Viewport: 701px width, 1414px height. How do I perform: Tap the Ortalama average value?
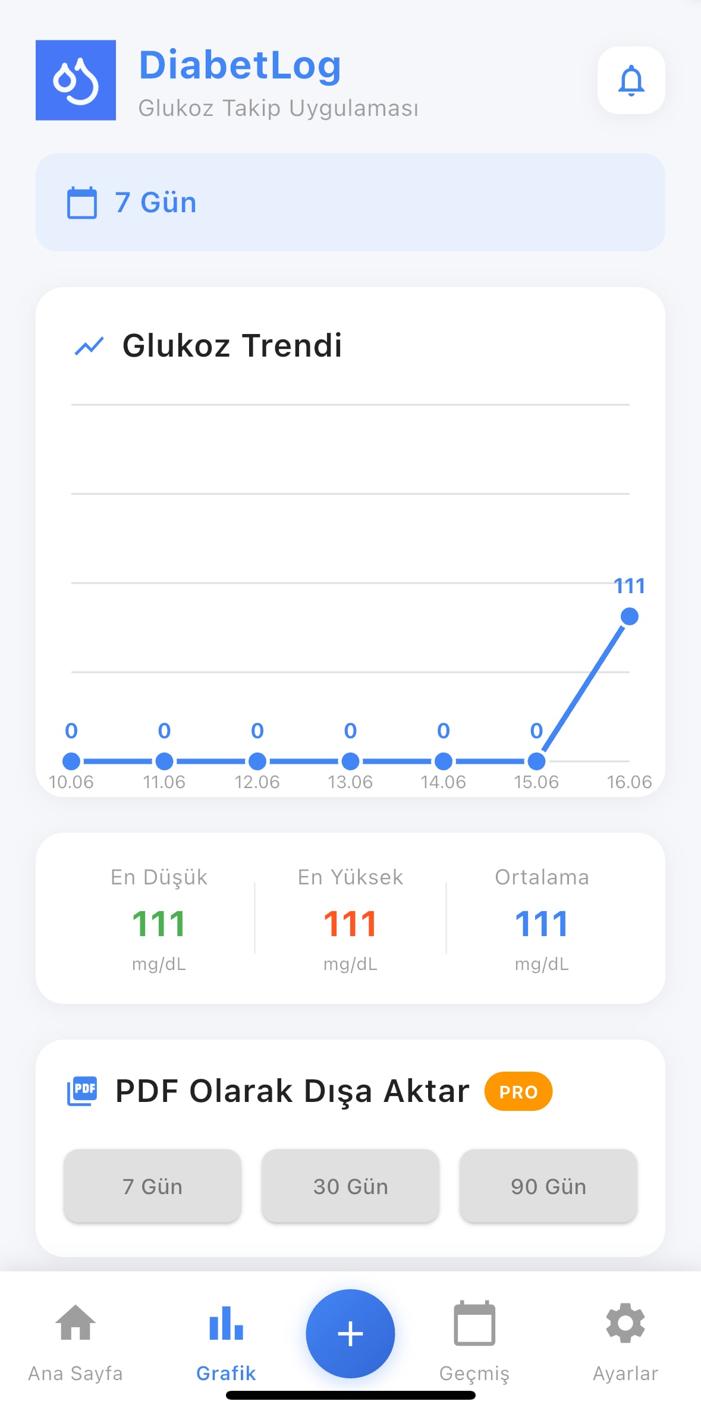[x=542, y=924]
